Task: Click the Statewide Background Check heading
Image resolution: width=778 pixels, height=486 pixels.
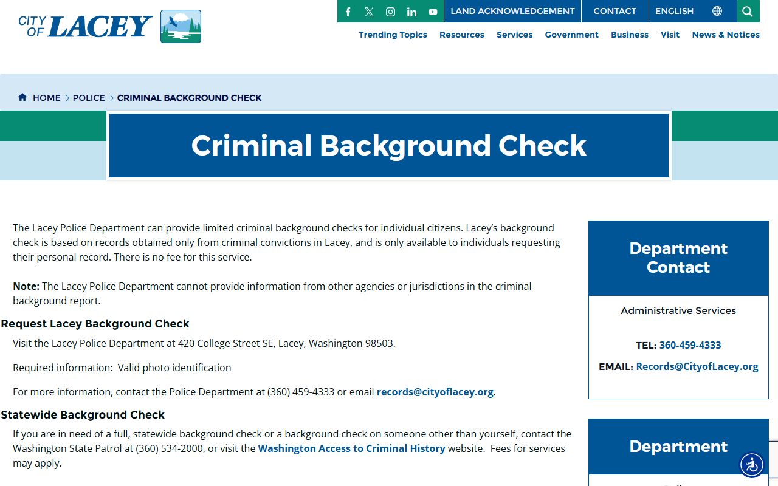Action: coord(83,415)
